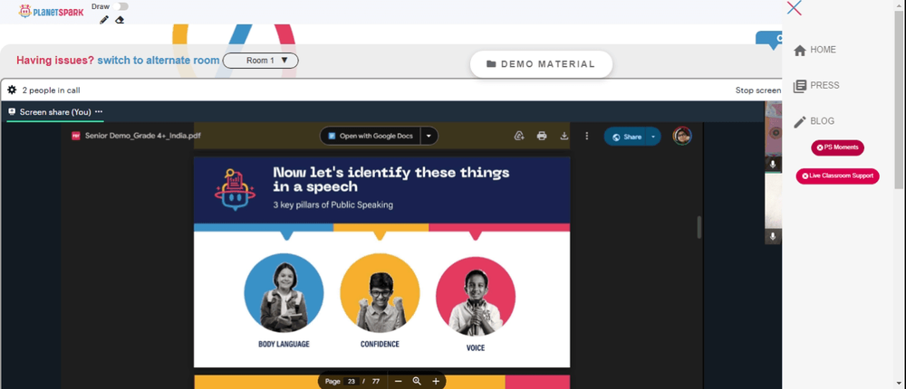Click the '2 people in call' text
The width and height of the screenshot is (906, 389).
point(51,90)
